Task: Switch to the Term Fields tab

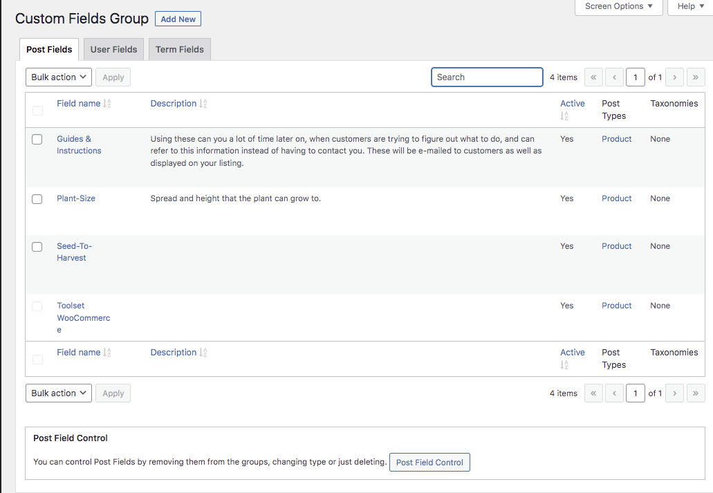Action: click(179, 50)
